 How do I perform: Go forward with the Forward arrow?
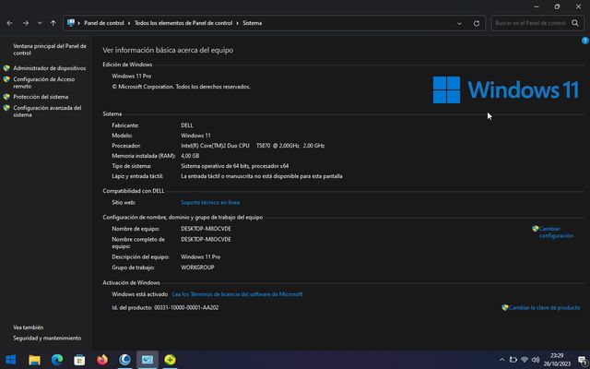click(26, 23)
